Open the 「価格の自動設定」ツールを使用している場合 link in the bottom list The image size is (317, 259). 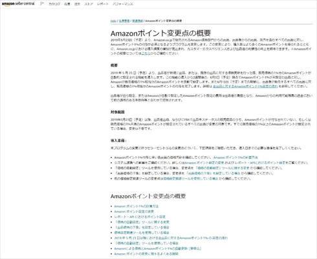tap(146, 243)
